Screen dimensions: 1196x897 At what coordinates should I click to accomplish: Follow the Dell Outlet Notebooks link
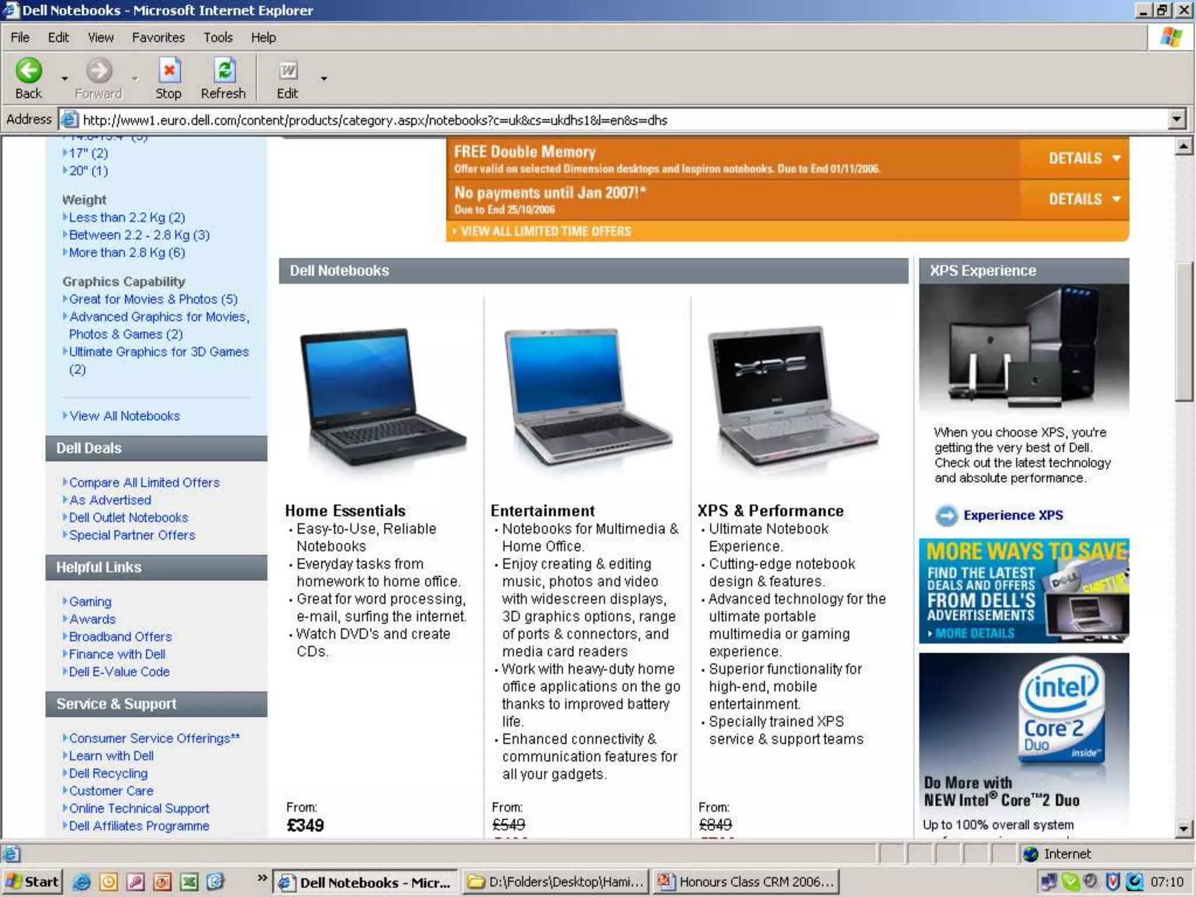click(128, 517)
